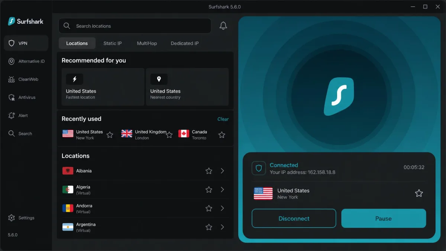The height and width of the screenshot is (251, 446).
Task: Click the Argentina flag icon
Action: [x=68, y=227]
